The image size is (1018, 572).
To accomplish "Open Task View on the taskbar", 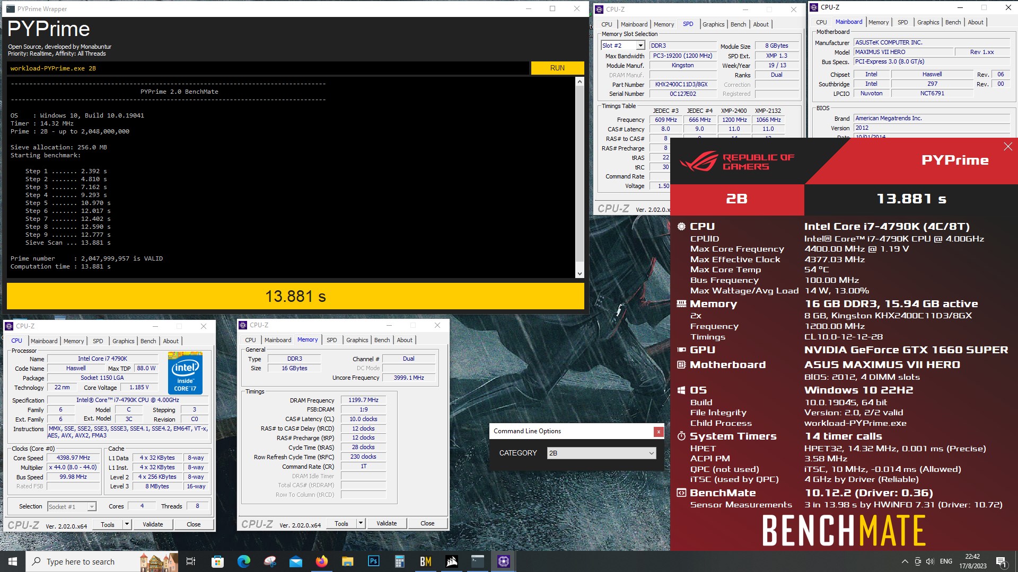I will [191, 561].
